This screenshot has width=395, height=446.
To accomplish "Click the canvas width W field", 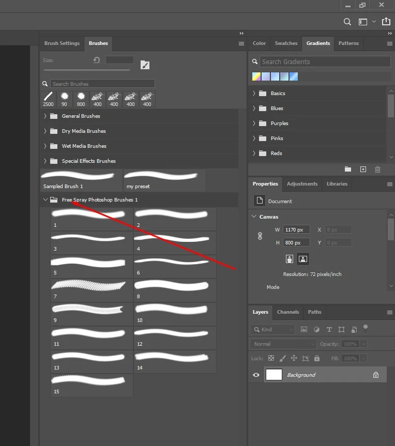I will coord(296,229).
